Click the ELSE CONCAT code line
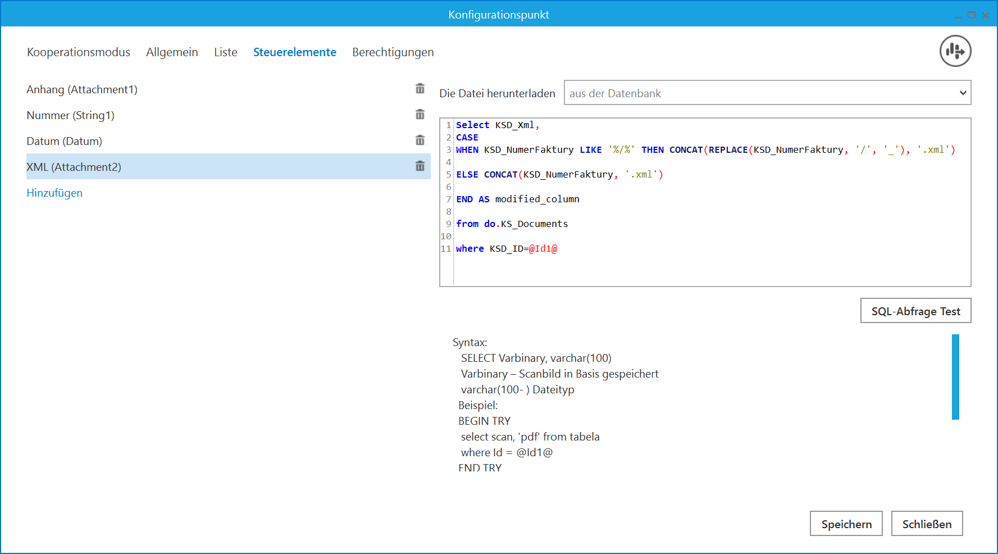 [559, 174]
